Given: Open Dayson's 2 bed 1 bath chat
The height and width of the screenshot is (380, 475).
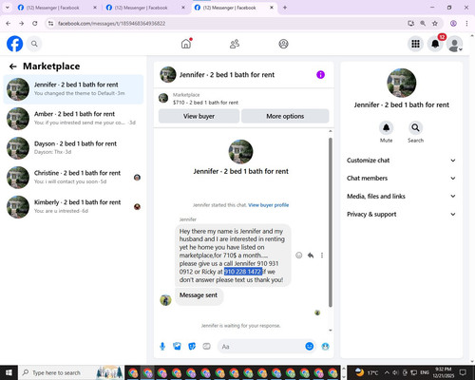Looking at the screenshot, I should click(x=73, y=148).
